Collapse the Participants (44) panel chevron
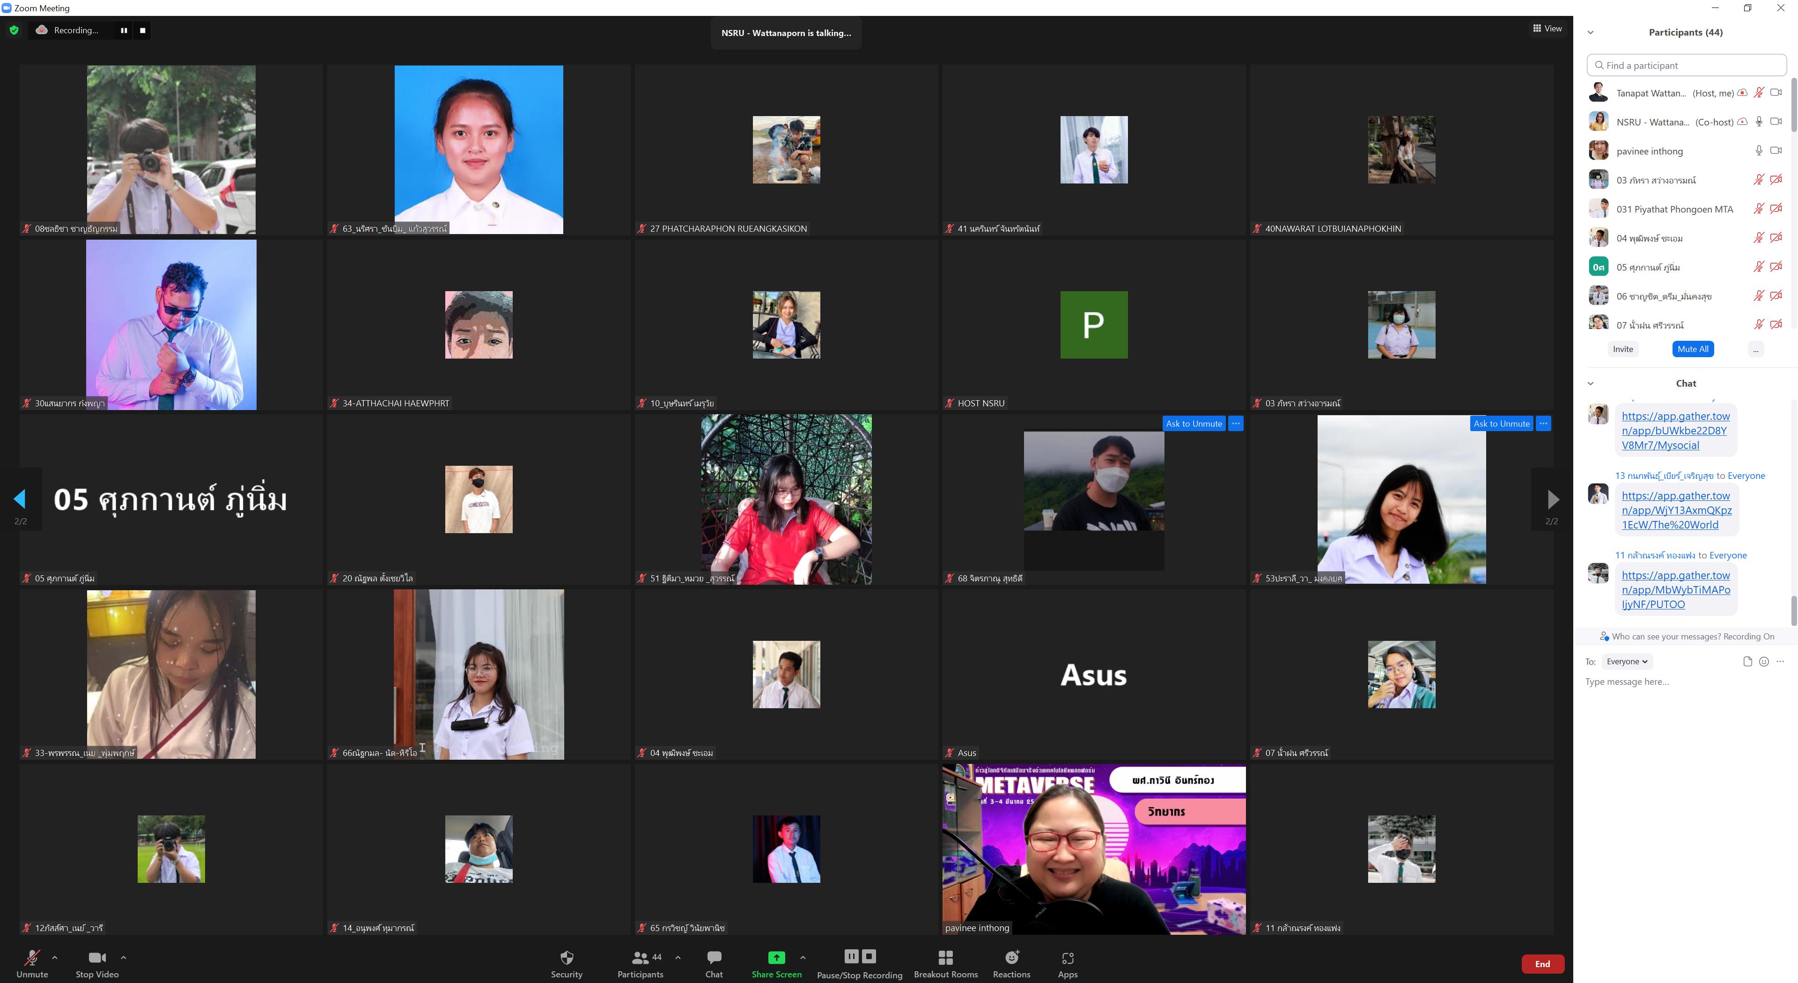 1591,32
